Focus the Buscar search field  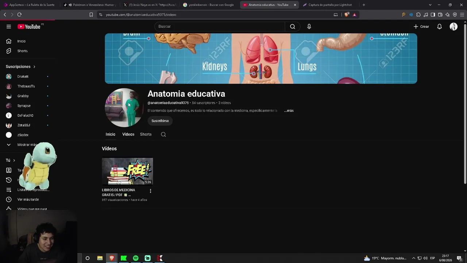220,27
